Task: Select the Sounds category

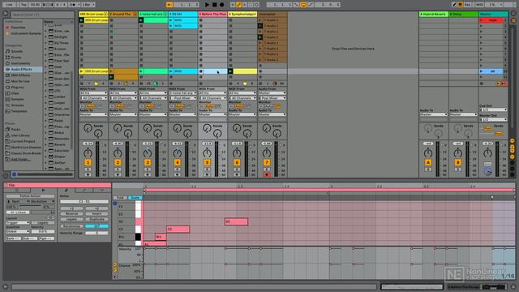Action: tap(16, 51)
